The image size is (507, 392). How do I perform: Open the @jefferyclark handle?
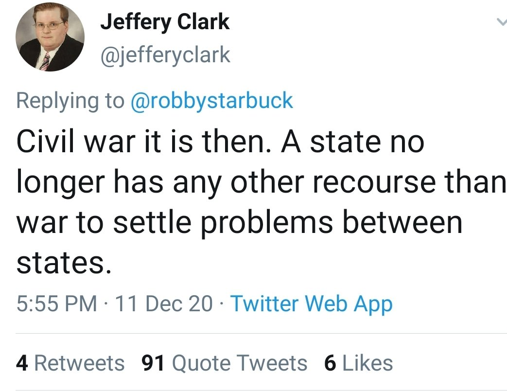click(166, 55)
